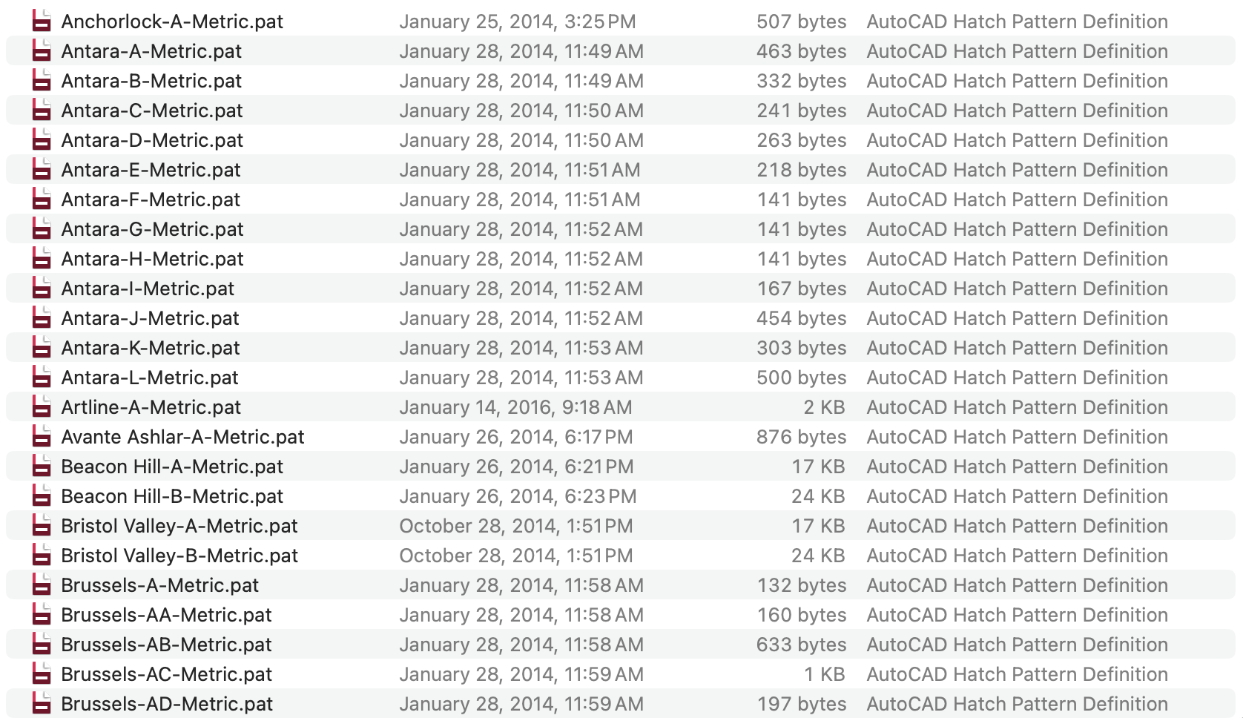Select the icon for Antara-L-Metric.pat
The width and height of the screenshot is (1243, 718).
click(x=42, y=377)
